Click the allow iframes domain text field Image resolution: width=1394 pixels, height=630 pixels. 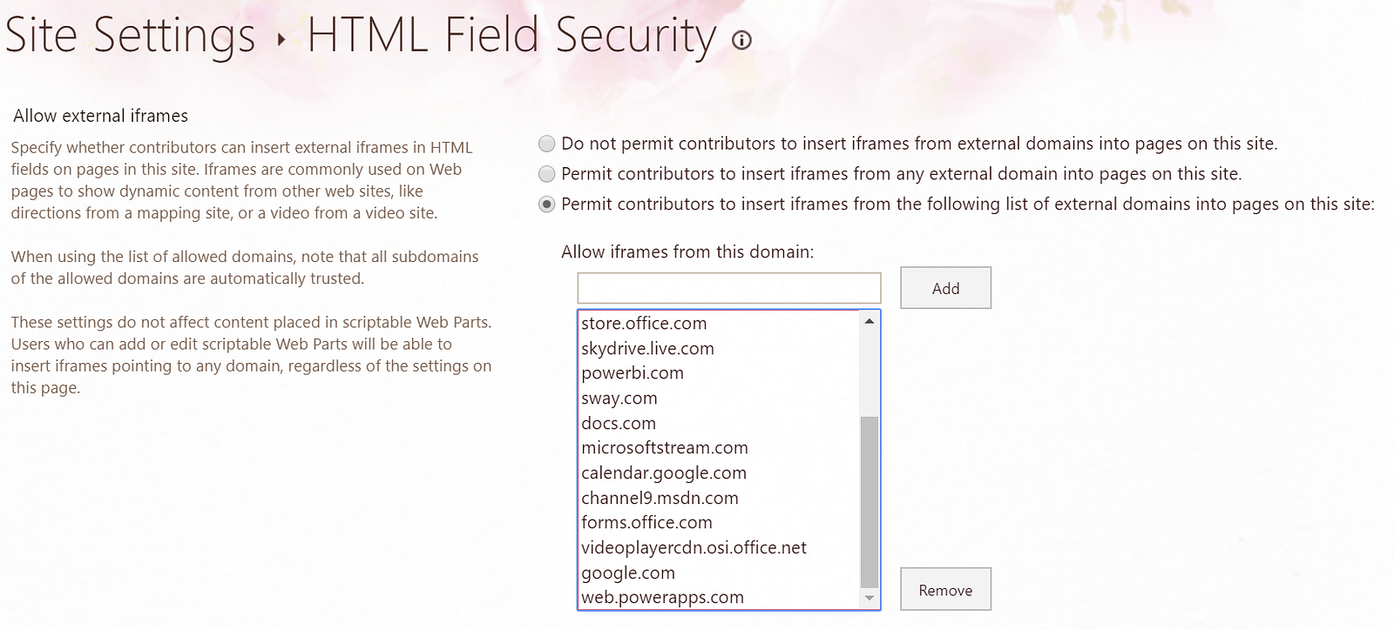[728, 288]
